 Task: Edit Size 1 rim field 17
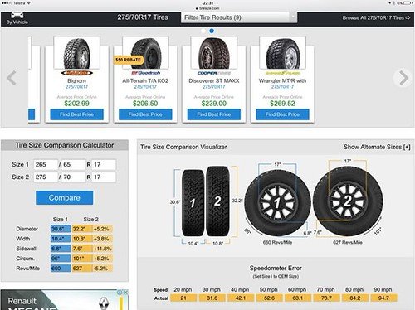click(104, 165)
